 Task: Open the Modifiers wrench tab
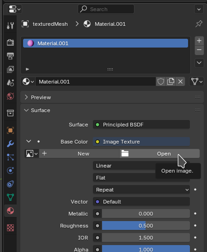pyautogui.click(x=10, y=144)
